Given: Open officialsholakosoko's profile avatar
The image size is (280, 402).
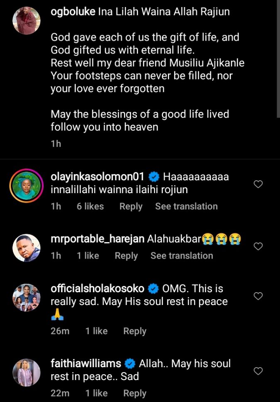Looking at the screenshot, I should (x=27, y=297).
